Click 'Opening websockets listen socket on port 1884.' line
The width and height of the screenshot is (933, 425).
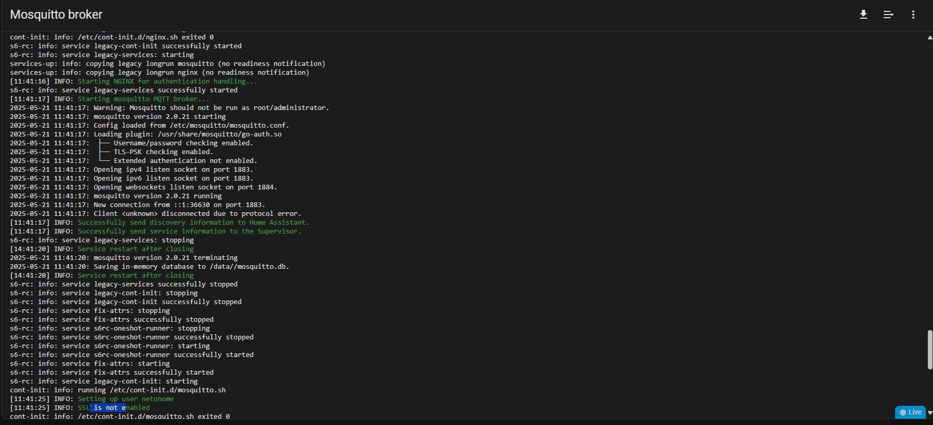click(143, 187)
